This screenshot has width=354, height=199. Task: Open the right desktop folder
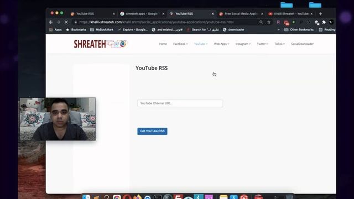(315, 4)
